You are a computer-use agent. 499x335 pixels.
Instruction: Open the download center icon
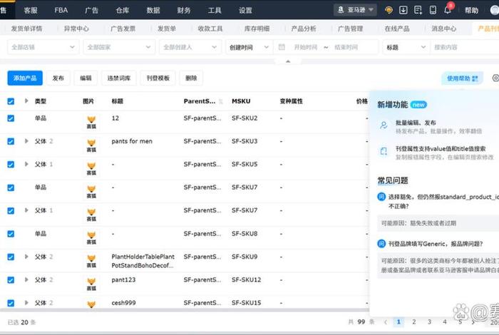point(403,10)
